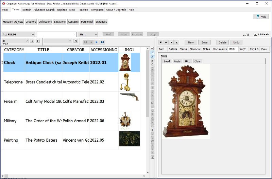The image size is (272, 179).
Task: Click the Load image button
Action: pyautogui.click(x=167, y=61)
